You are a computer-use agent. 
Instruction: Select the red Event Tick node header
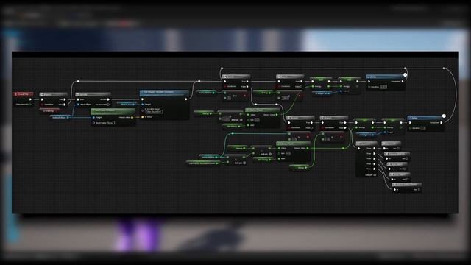pos(24,94)
